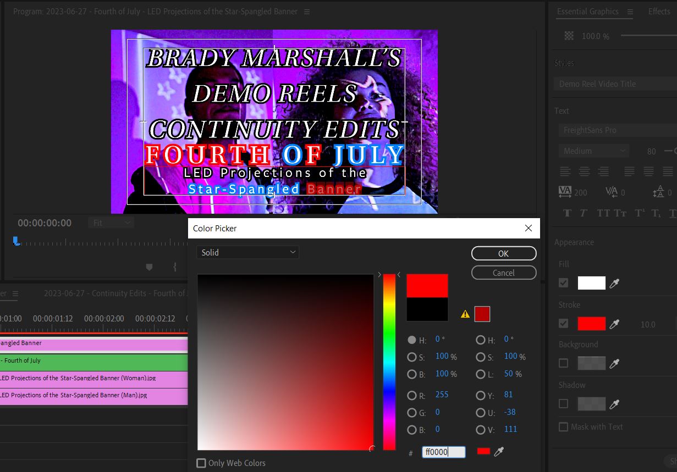Open the Program monitor panel menu
This screenshot has height=472, width=677.
point(307,12)
